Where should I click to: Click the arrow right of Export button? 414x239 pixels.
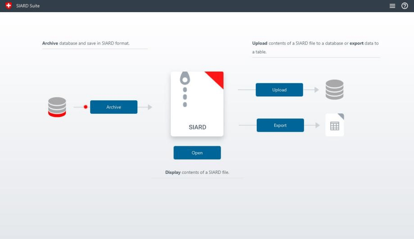[317, 125]
